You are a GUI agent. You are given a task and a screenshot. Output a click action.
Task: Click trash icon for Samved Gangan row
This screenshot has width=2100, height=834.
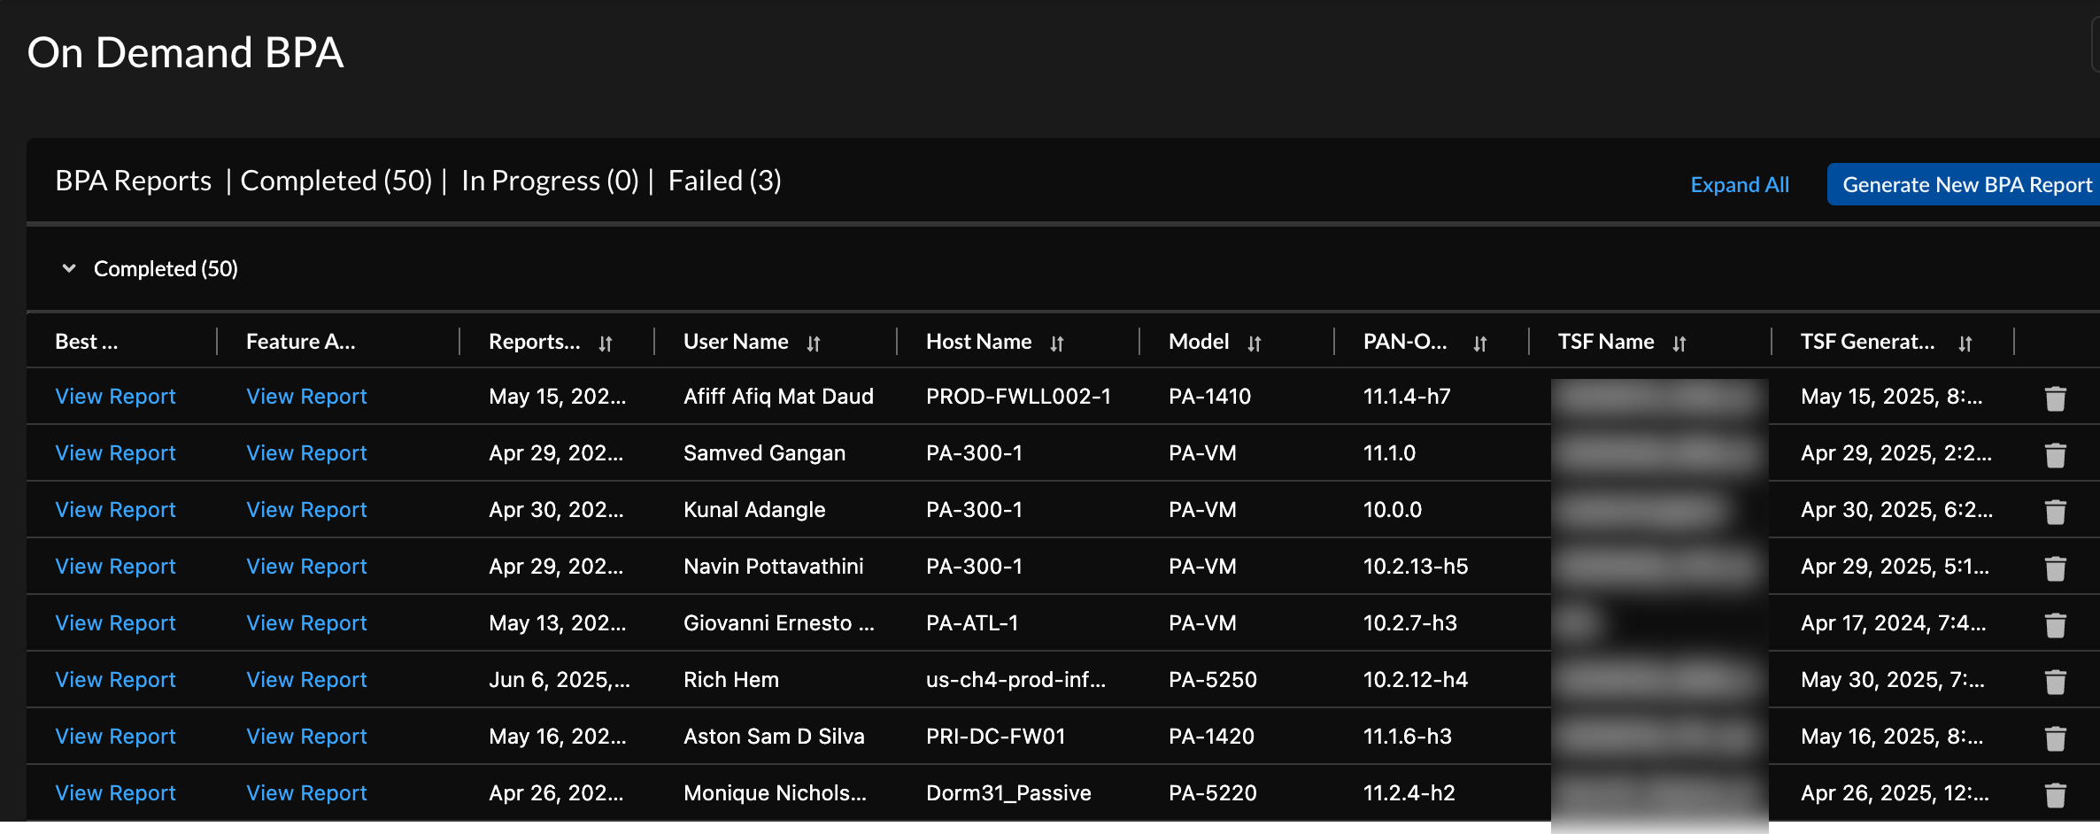pos(2055,455)
